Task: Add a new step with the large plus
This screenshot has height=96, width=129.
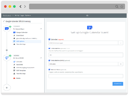Action: [7, 88]
